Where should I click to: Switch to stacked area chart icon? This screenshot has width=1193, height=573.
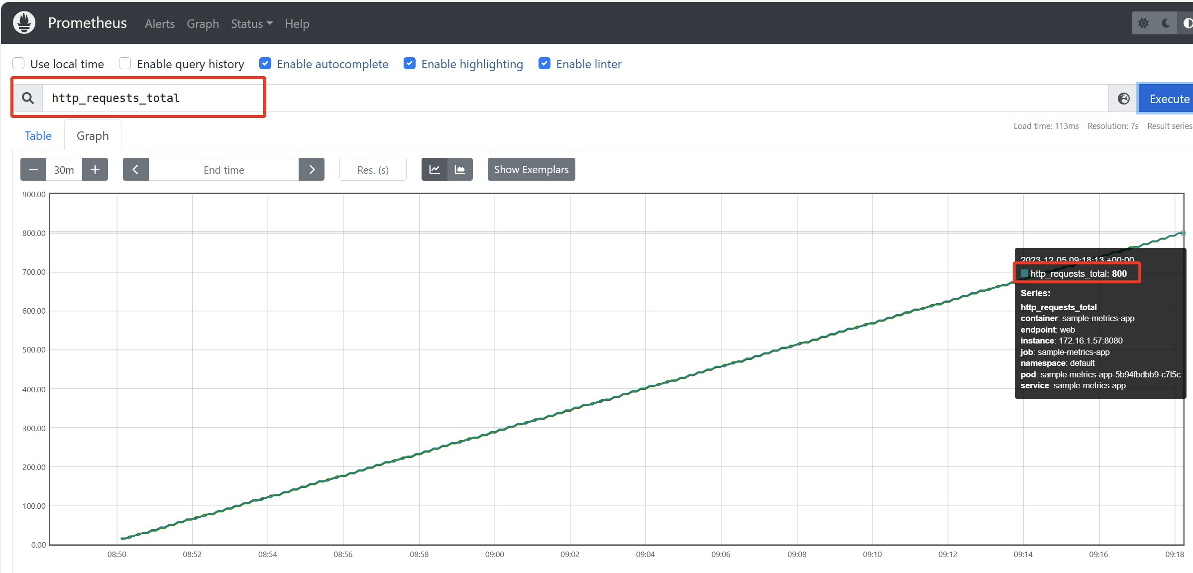pos(460,170)
